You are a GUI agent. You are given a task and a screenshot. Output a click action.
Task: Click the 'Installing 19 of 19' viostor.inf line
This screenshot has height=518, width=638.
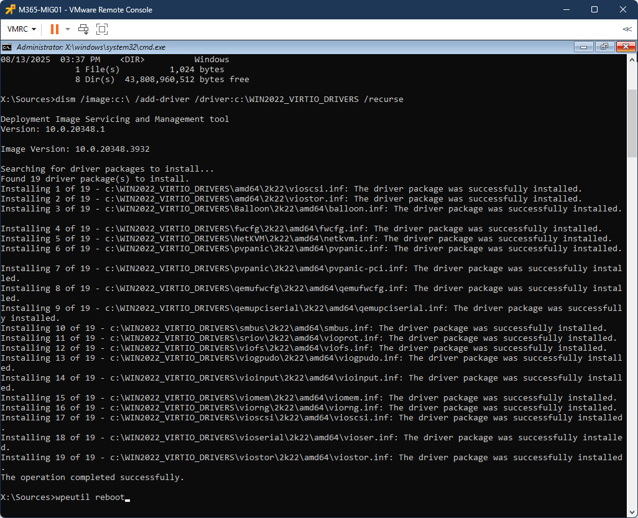(312, 462)
